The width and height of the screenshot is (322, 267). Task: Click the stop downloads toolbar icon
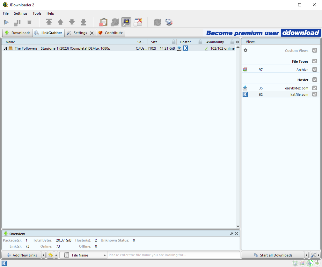click(29, 22)
